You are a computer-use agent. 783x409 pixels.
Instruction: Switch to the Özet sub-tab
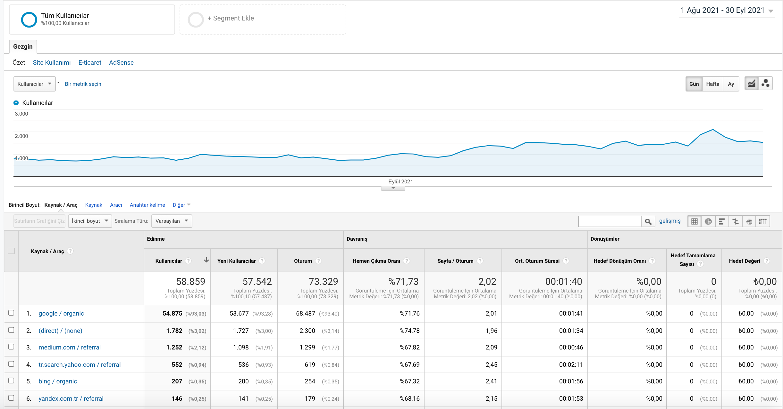coord(19,63)
